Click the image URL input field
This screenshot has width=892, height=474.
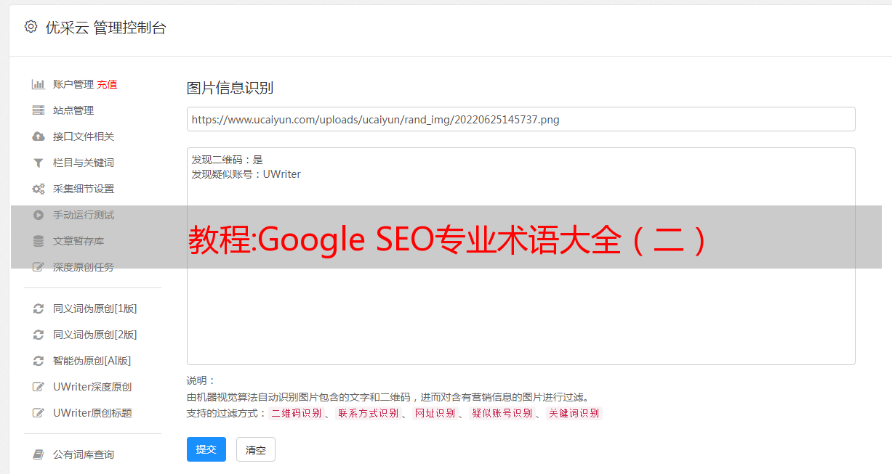pyautogui.click(x=521, y=119)
